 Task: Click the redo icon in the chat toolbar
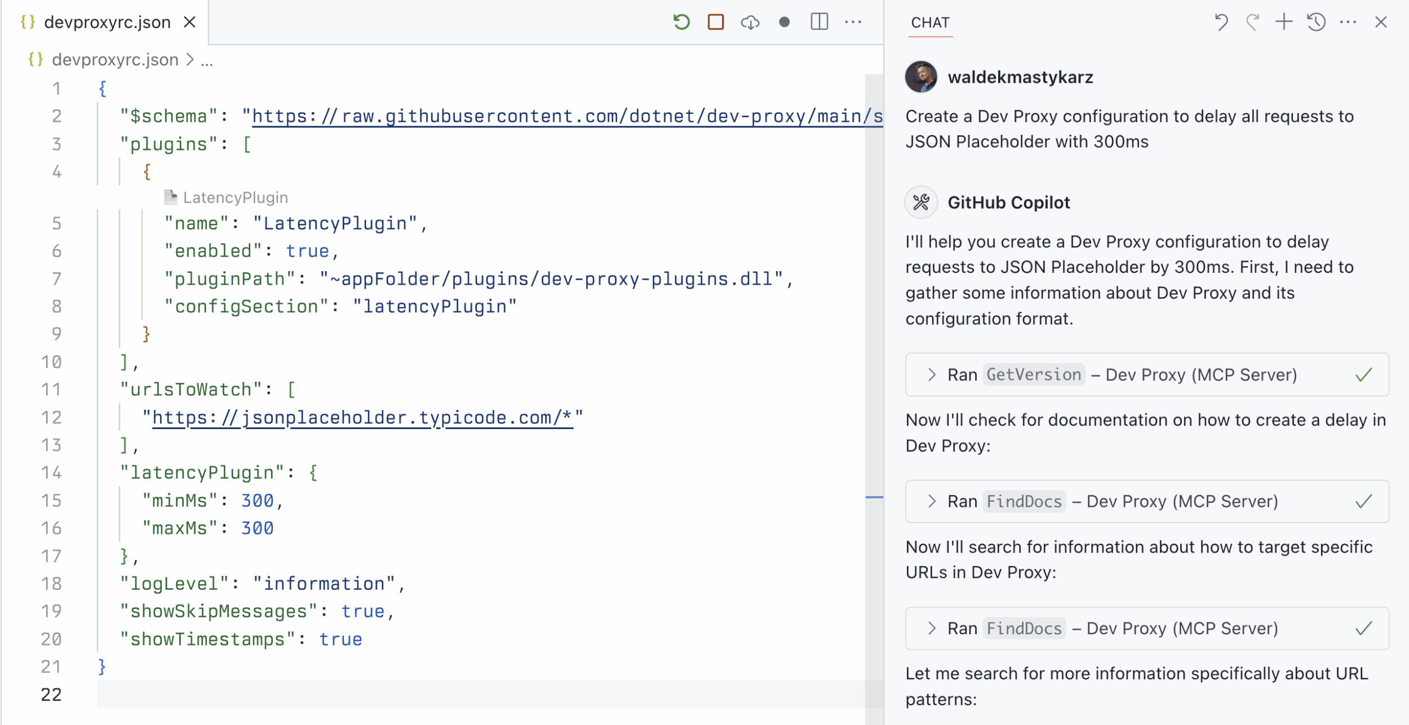(x=1252, y=22)
